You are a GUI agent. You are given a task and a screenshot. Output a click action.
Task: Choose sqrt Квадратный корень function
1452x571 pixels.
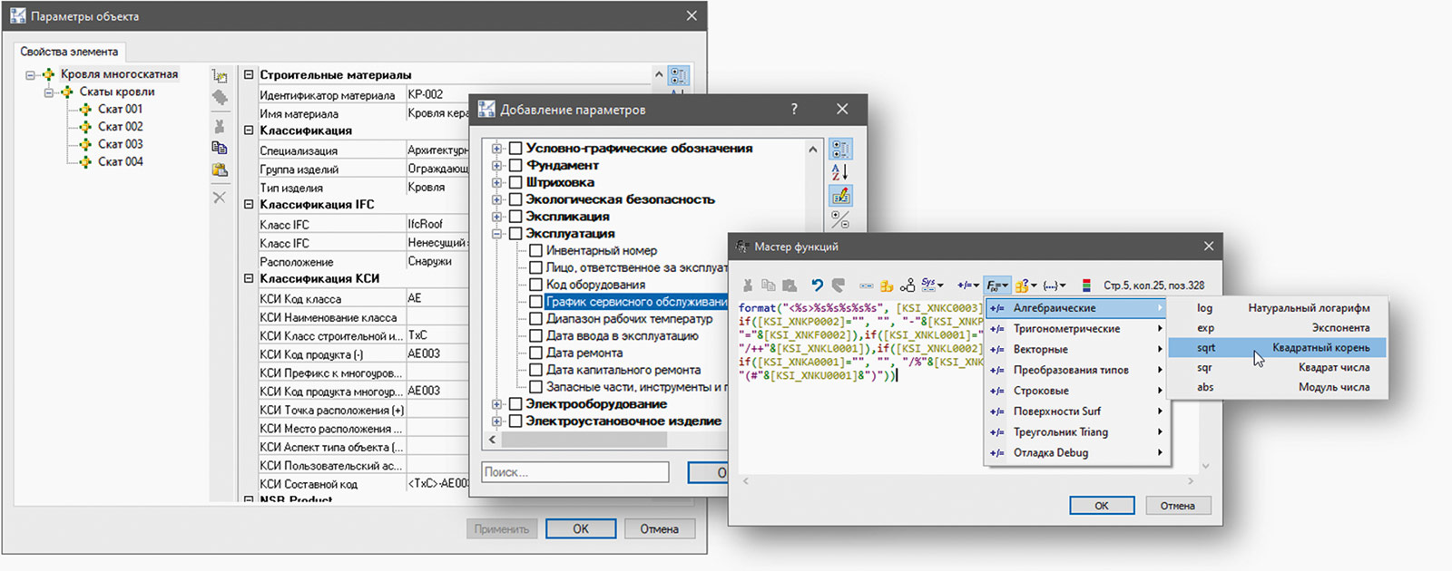tap(1278, 348)
